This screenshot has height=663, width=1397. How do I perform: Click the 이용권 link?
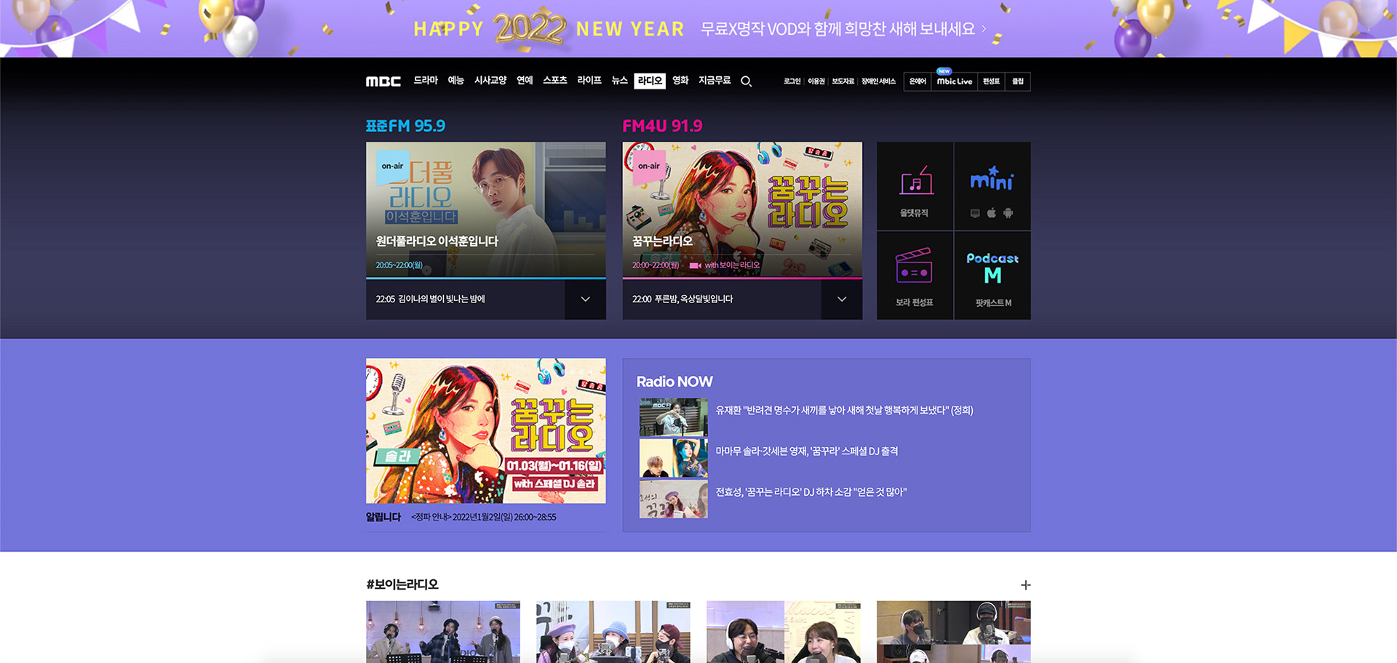click(816, 81)
